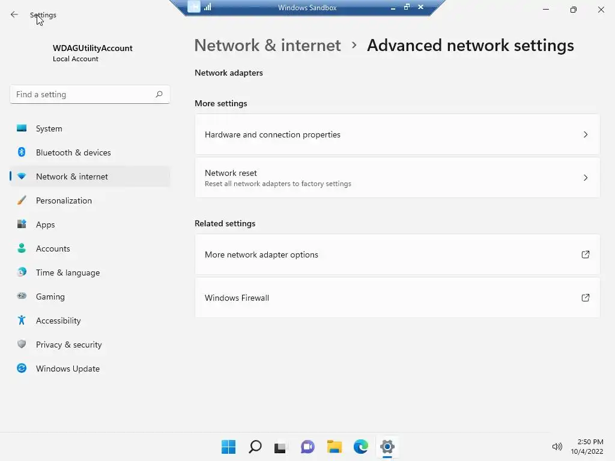615x461 pixels.
Task: Open the Personalization section
Action: [x=64, y=200]
